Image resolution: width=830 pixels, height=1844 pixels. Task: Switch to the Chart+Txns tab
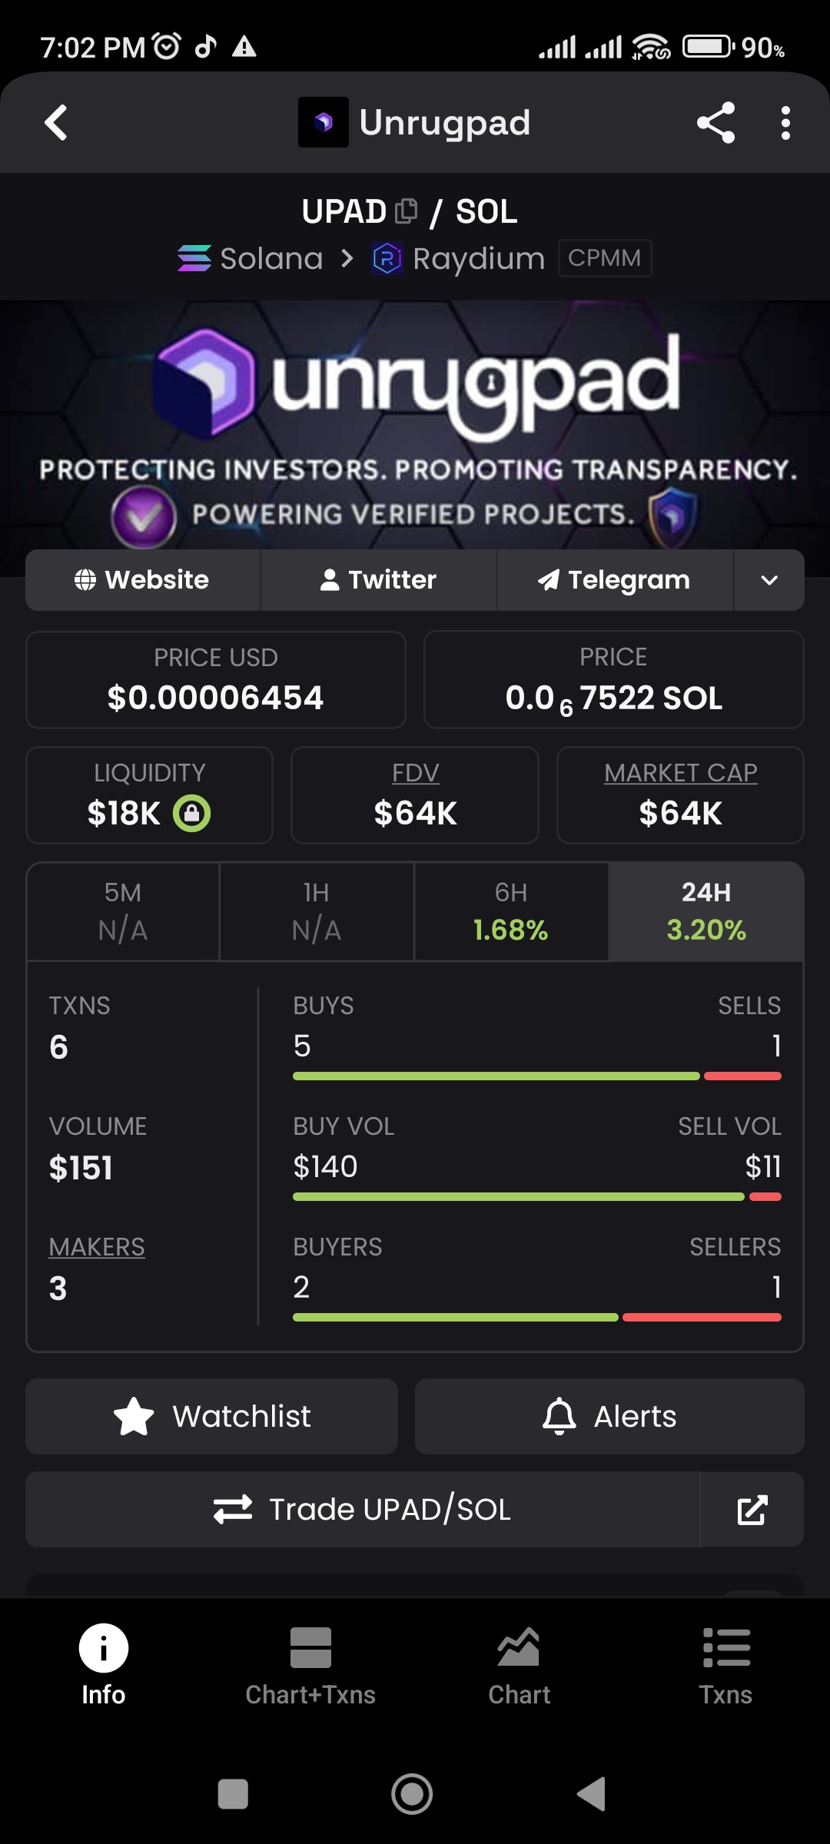tap(310, 1666)
